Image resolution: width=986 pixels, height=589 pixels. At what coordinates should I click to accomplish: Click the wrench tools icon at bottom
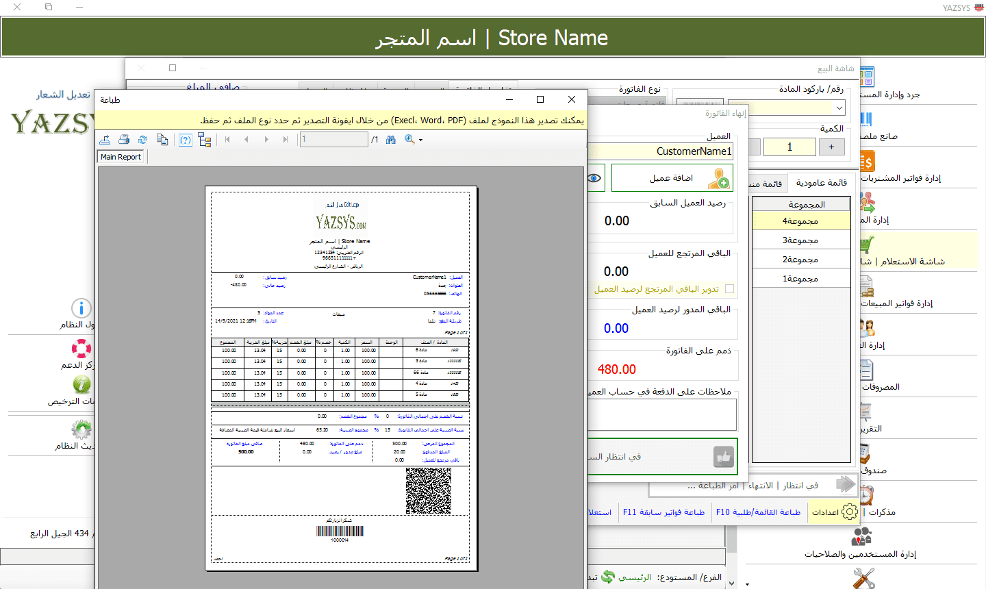click(x=863, y=579)
